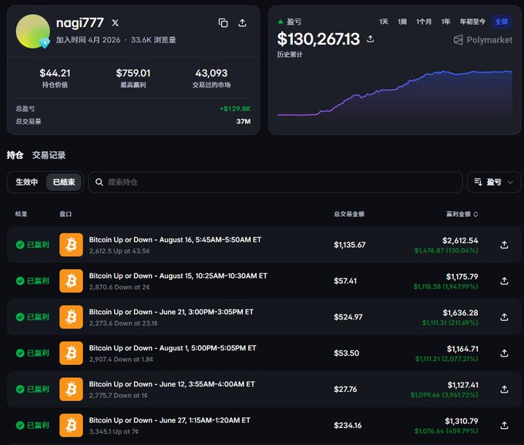Click the $1,135.67 total traded amount
Screen dimensions: 524x445
point(350,245)
